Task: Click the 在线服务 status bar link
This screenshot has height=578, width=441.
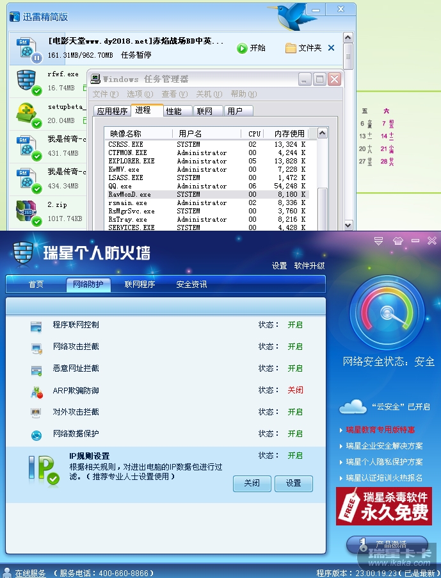Action: coord(30,574)
